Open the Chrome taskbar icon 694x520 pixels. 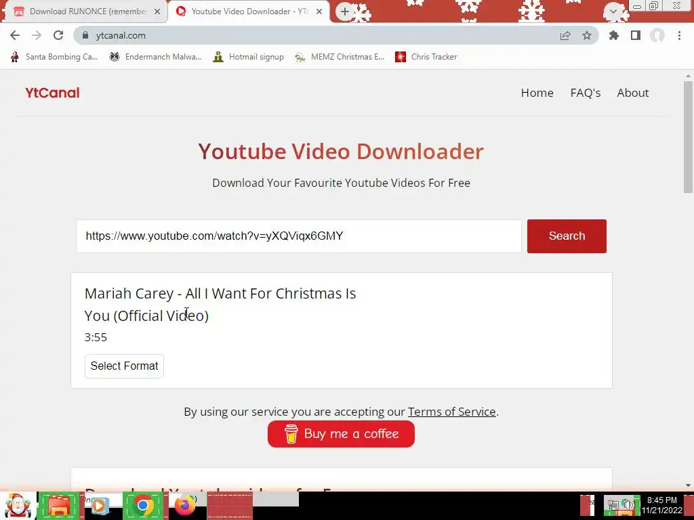click(x=143, y=506)
